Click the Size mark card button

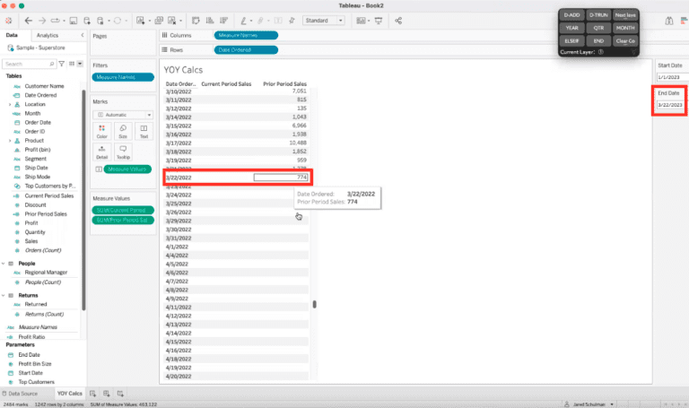(123, 131)
